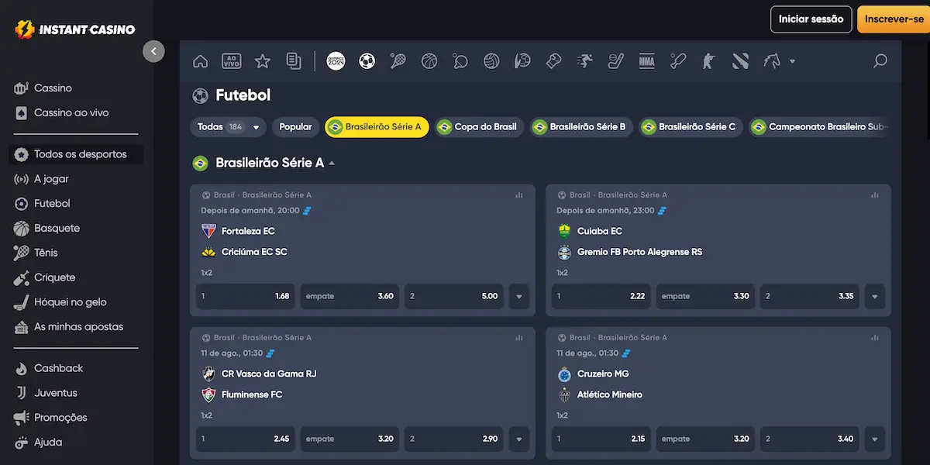Bet on Fortaleza EC win at 1.68
The width and height of the screenshot is (930, 465).
tap(246, 296)
